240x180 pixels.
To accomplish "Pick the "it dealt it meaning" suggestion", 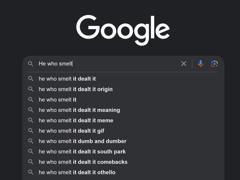I will 79,110.
